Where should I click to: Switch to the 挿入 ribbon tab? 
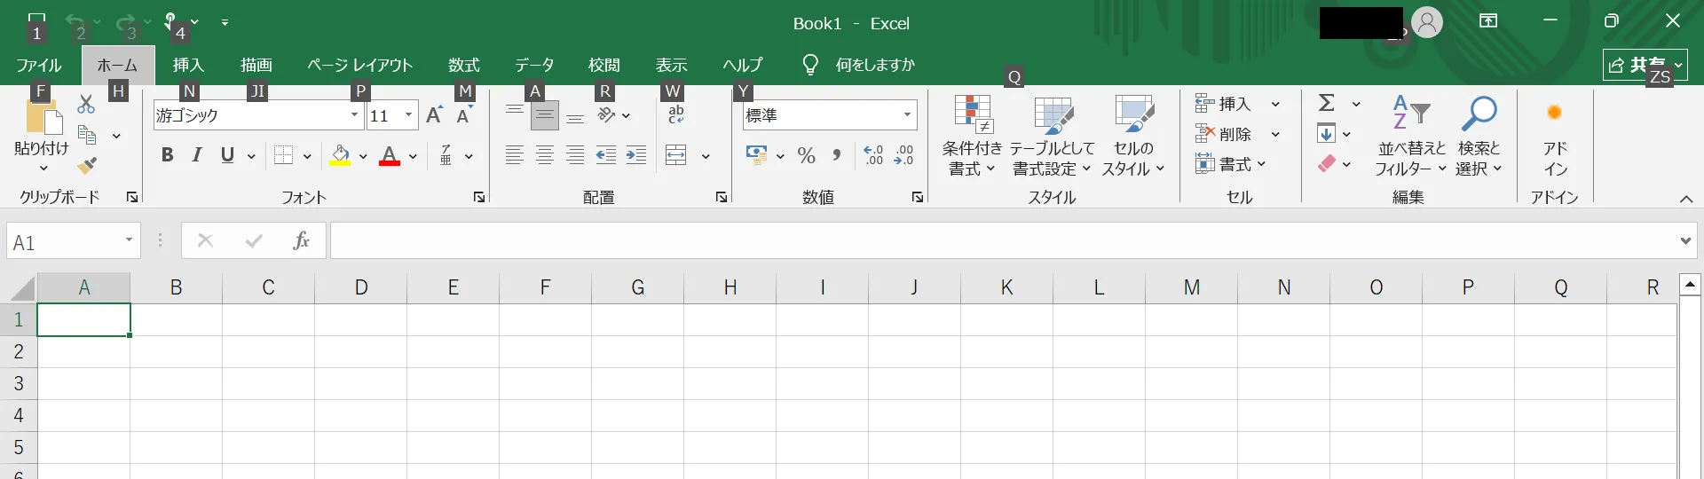pos(188,65)
